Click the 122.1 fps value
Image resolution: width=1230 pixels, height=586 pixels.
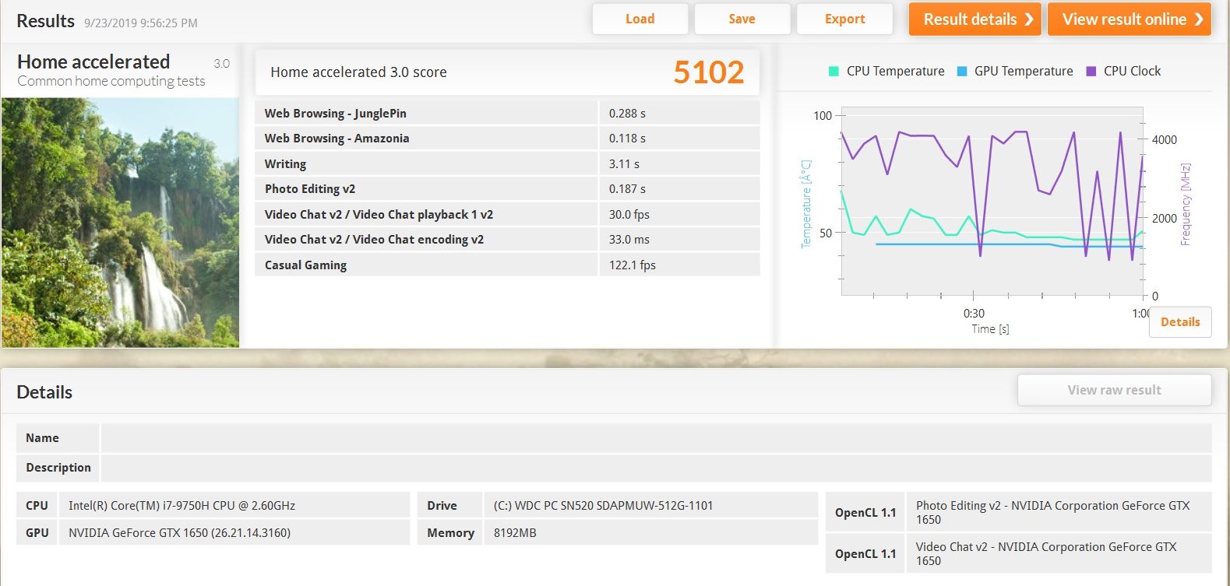point(633,265)
